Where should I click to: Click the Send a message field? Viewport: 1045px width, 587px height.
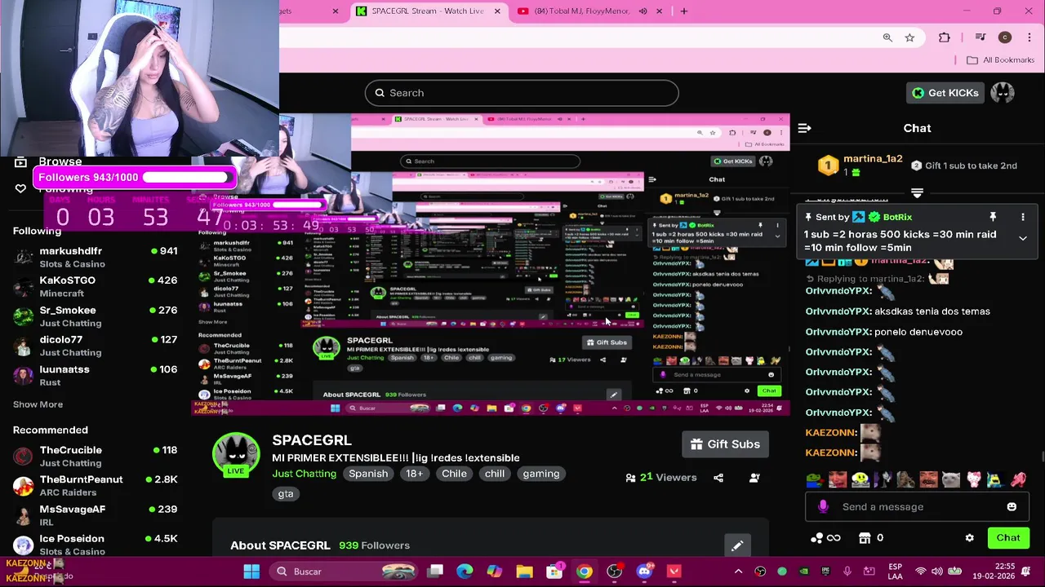916,506
